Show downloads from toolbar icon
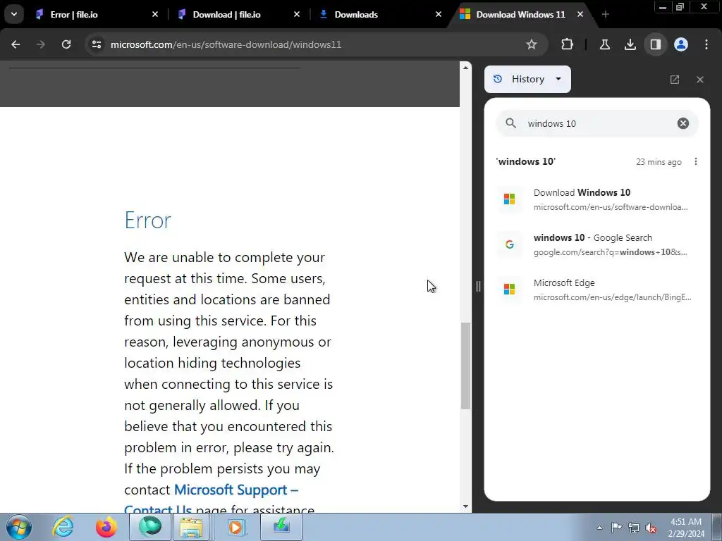Screen dimensions: 722x541 coord(630,44)
